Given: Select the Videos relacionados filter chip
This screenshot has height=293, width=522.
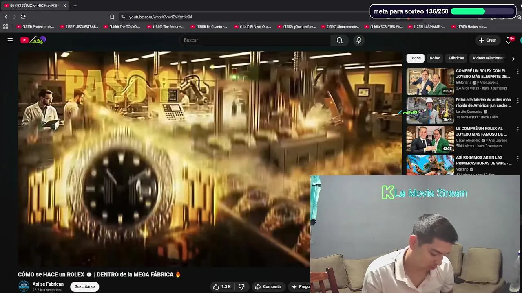Looking at the screenshot, I should [488, 58].
